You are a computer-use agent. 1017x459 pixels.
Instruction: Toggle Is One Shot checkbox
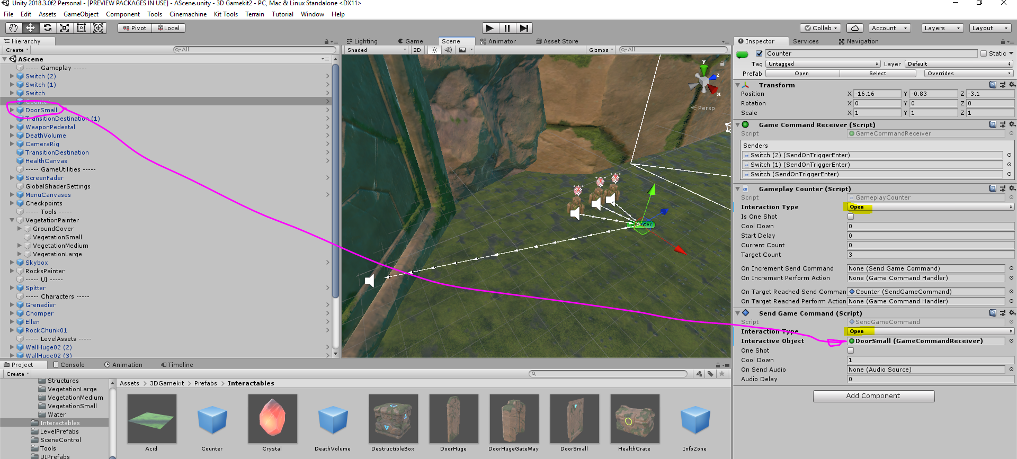click(x=851, y=217)
